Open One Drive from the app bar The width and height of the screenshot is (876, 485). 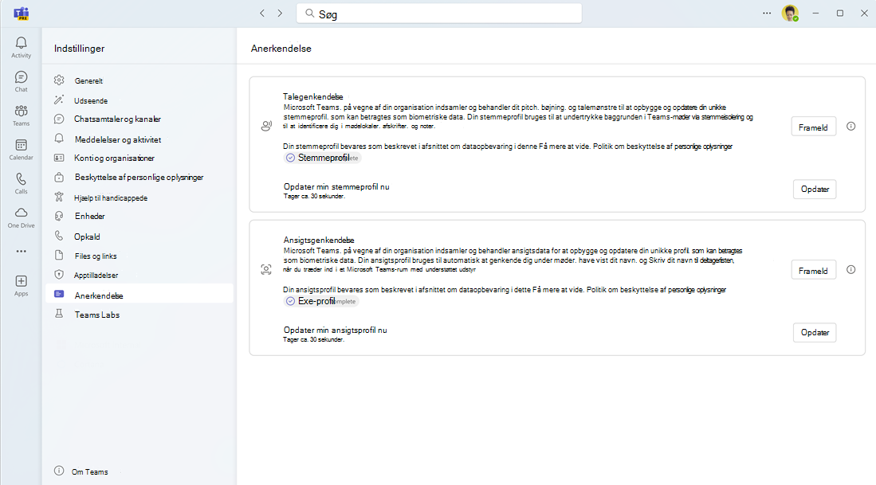tap(22, 217)
